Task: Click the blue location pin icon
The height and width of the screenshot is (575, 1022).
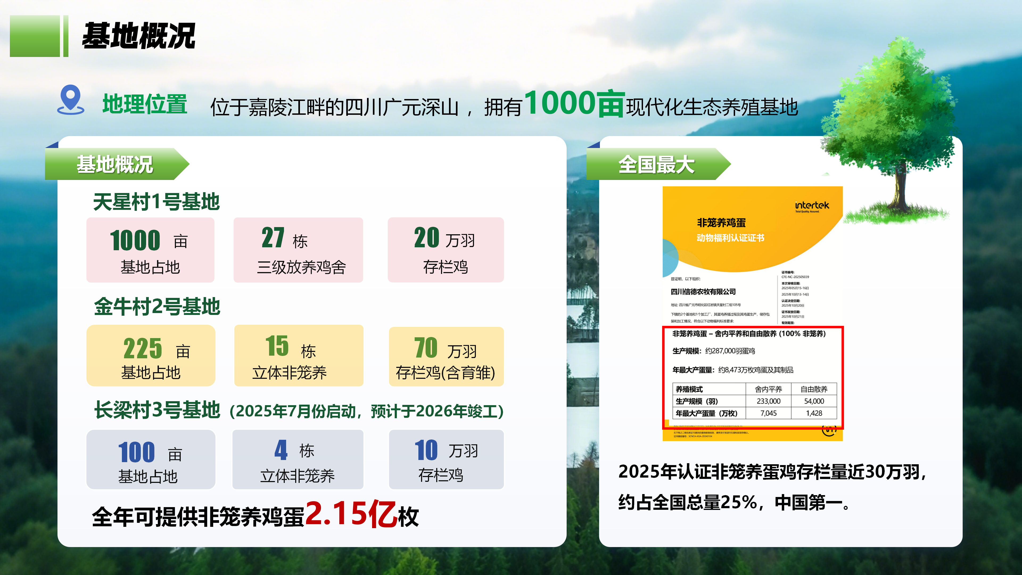Action: (x=71, y=99)
